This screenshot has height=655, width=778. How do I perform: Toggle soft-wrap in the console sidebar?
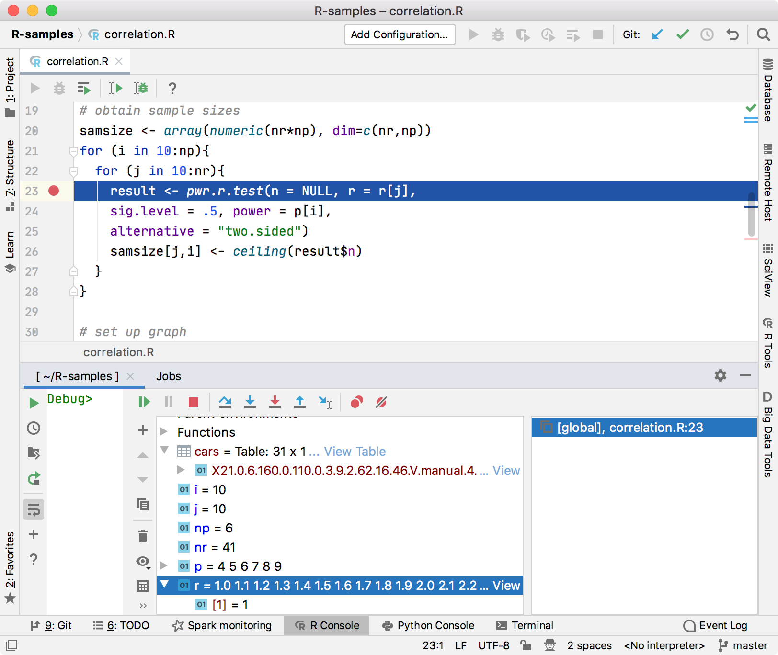[x=33, y=509]
